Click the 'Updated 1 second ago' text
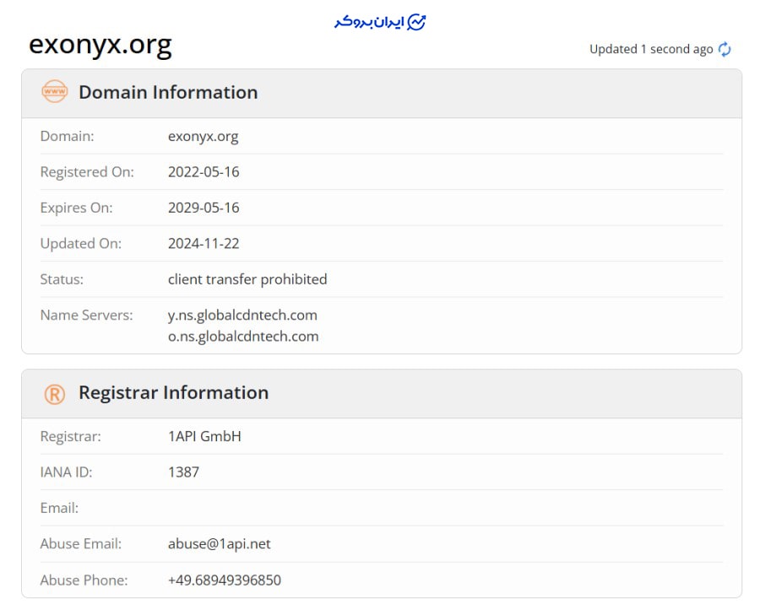760x610 pixels. pos(651,49)
